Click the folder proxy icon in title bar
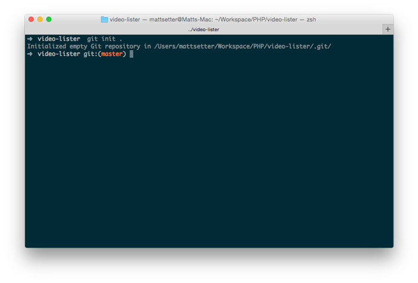Screen dimensions: 418x283 coord(105,20)
